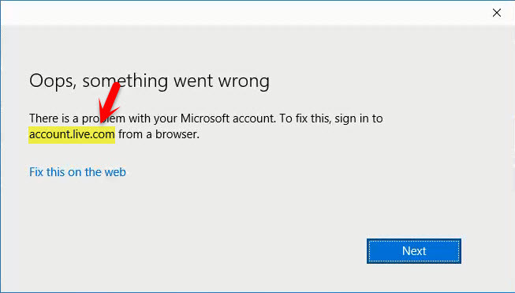
Task: Click the highlighted account.live.com address
Action: point(72,134)
